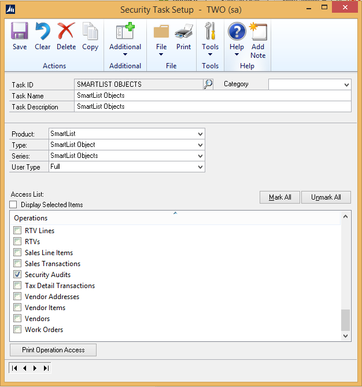The image size is (362, 387).
Task: Check the Tax Detail Transactions checkbox
Action: coord(17,286)
